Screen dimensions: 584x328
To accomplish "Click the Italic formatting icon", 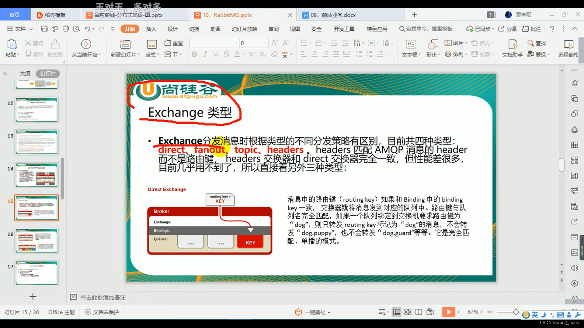I will (x=205, y=54).
